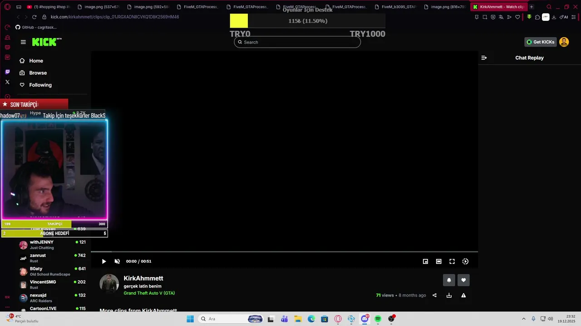The height and width of the screenshot is (326, 581).
Task: Open File Explorer from the taskbar
Action: (x=298, y=319)
